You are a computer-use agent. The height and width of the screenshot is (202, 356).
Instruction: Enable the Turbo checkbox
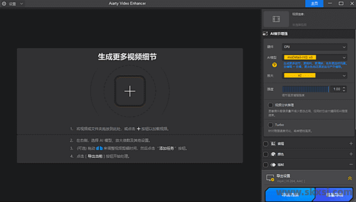pyautogui.click(x=270, y=125)
